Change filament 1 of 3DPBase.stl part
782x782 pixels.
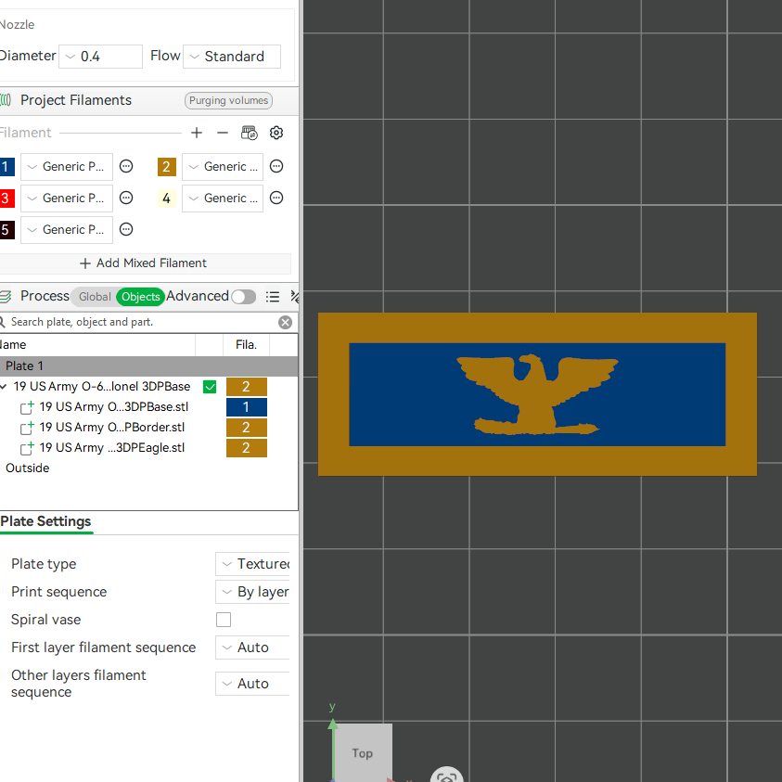tap(247, 407)
